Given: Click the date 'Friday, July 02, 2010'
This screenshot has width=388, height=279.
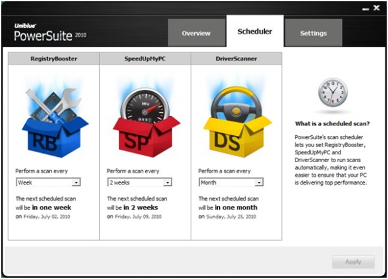Looking at the screenshot, I should (x=47, y=217).
